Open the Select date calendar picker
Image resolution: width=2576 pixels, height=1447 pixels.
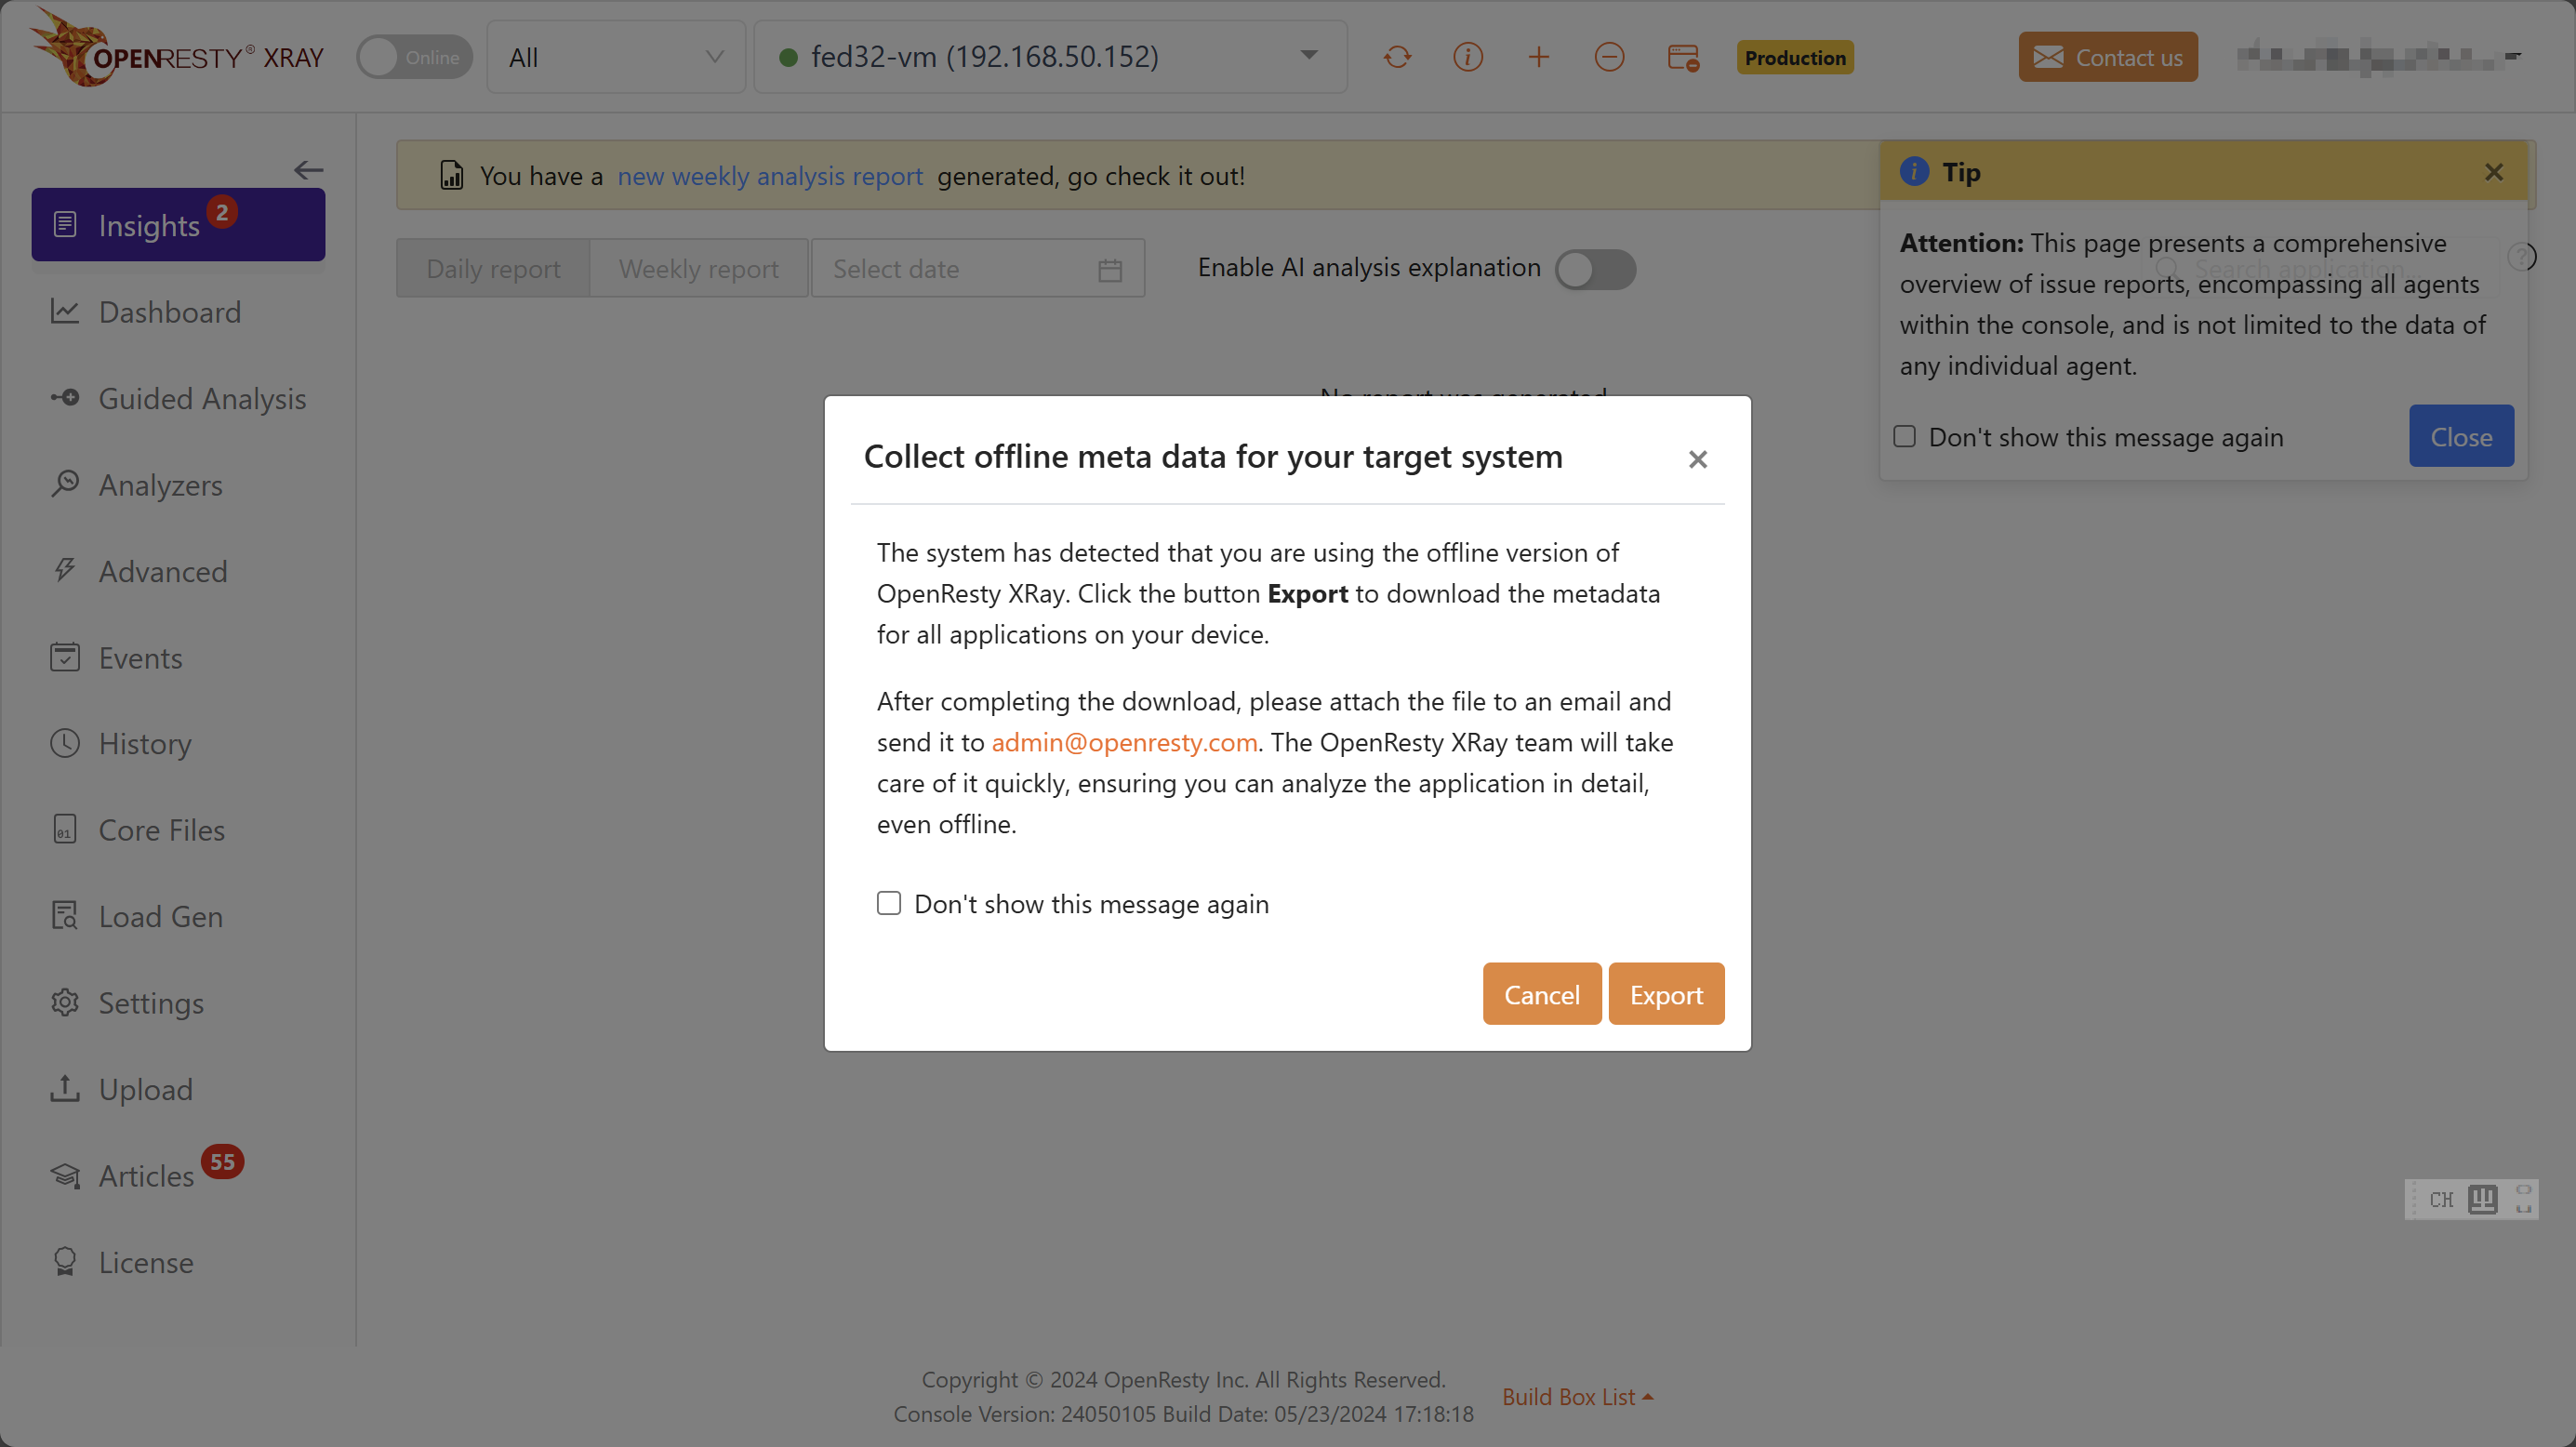pos(1109,269)
